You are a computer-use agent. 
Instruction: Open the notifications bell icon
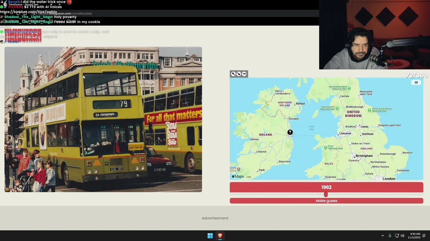(424, 236)
